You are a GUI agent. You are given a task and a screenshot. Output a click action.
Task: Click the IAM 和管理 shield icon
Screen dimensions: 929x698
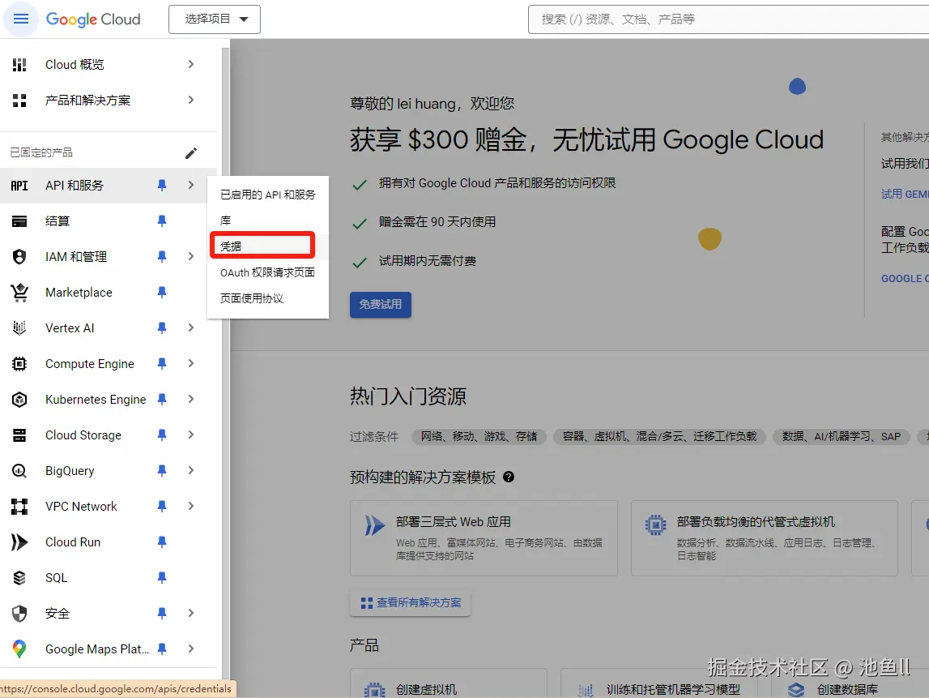click(x=19, y=257)
